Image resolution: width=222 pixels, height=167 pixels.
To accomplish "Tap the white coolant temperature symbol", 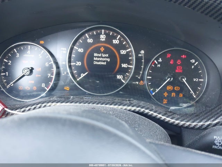I will tap(160, 60).
